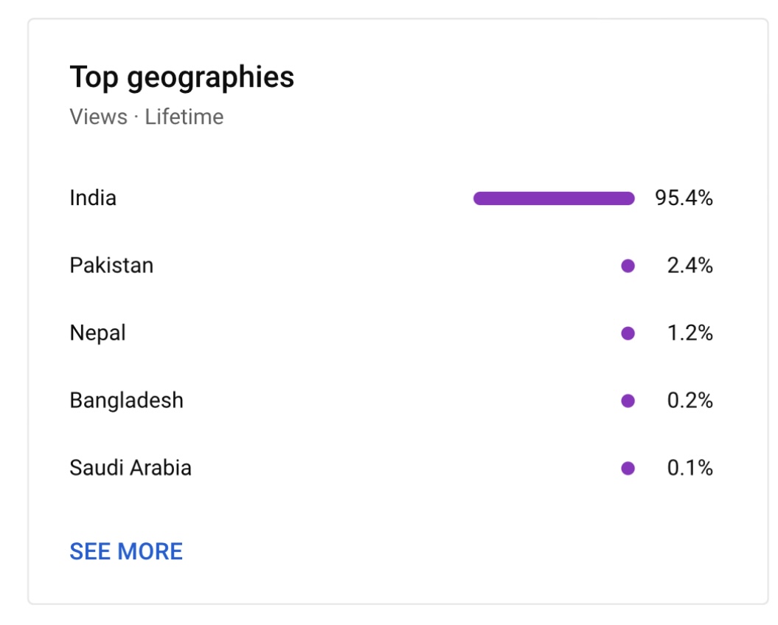778x625 pixels.
Task: Click the 0.1% value for Saudi Arabia
Action: [690, 468]
